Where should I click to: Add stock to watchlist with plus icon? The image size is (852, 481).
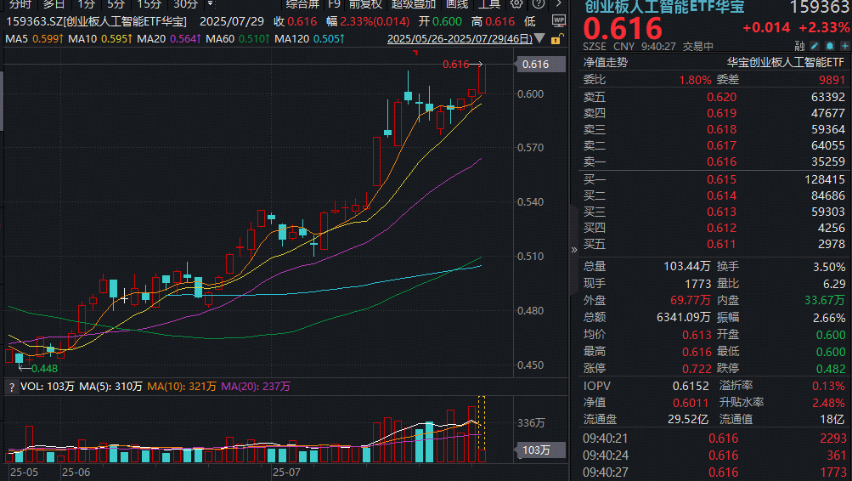point(843,46)
